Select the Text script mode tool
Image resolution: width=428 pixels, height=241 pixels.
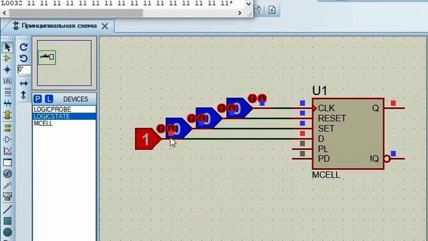click(x=7, y=92)
